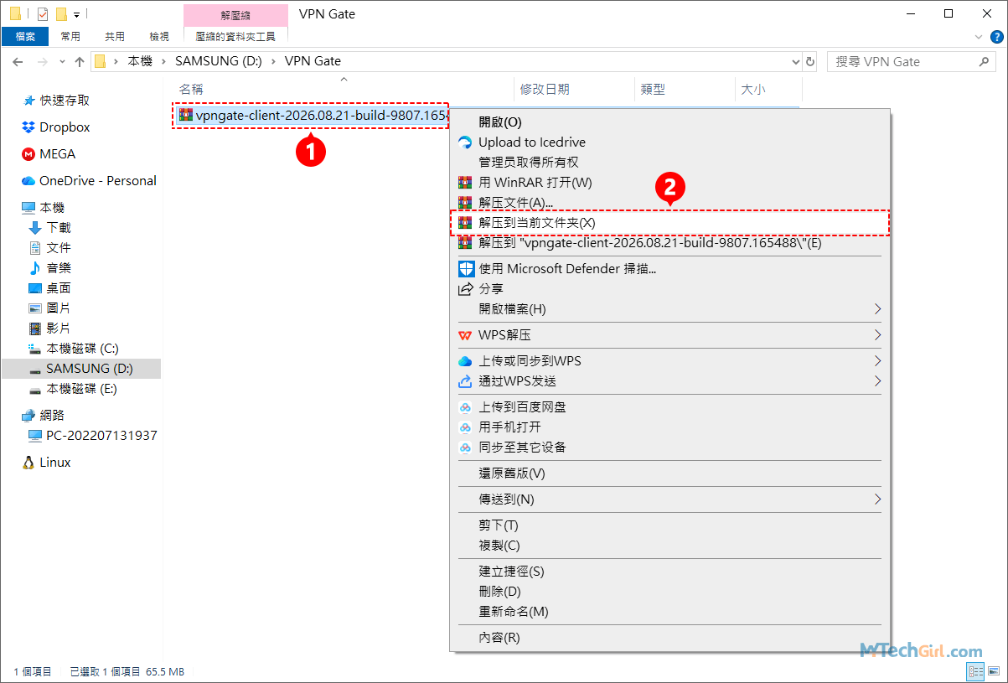Click the cloud icon for 上传或同步到WPS
This screenshot has height=683, width=1008.
click(x=465, y=361)
